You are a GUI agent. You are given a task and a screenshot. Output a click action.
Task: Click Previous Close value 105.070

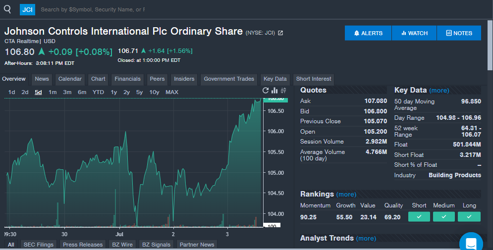[376, 121]
